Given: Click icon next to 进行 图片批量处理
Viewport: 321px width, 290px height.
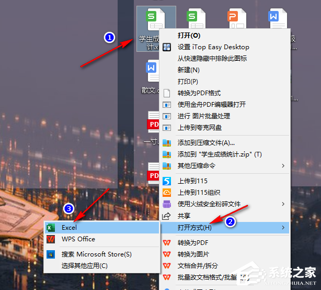Looking at the screenshot, I should click(167, 116).
